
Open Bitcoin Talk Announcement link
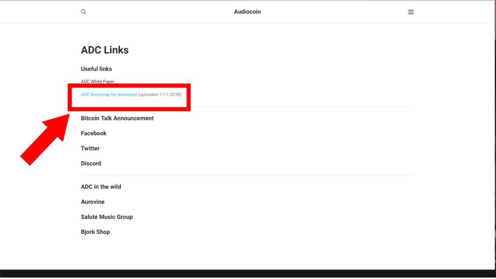[x=117, y=118]
